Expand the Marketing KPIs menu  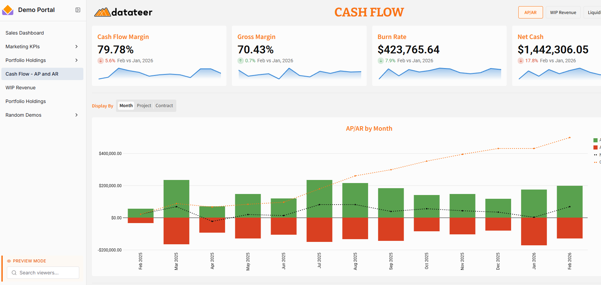[76, 47]
